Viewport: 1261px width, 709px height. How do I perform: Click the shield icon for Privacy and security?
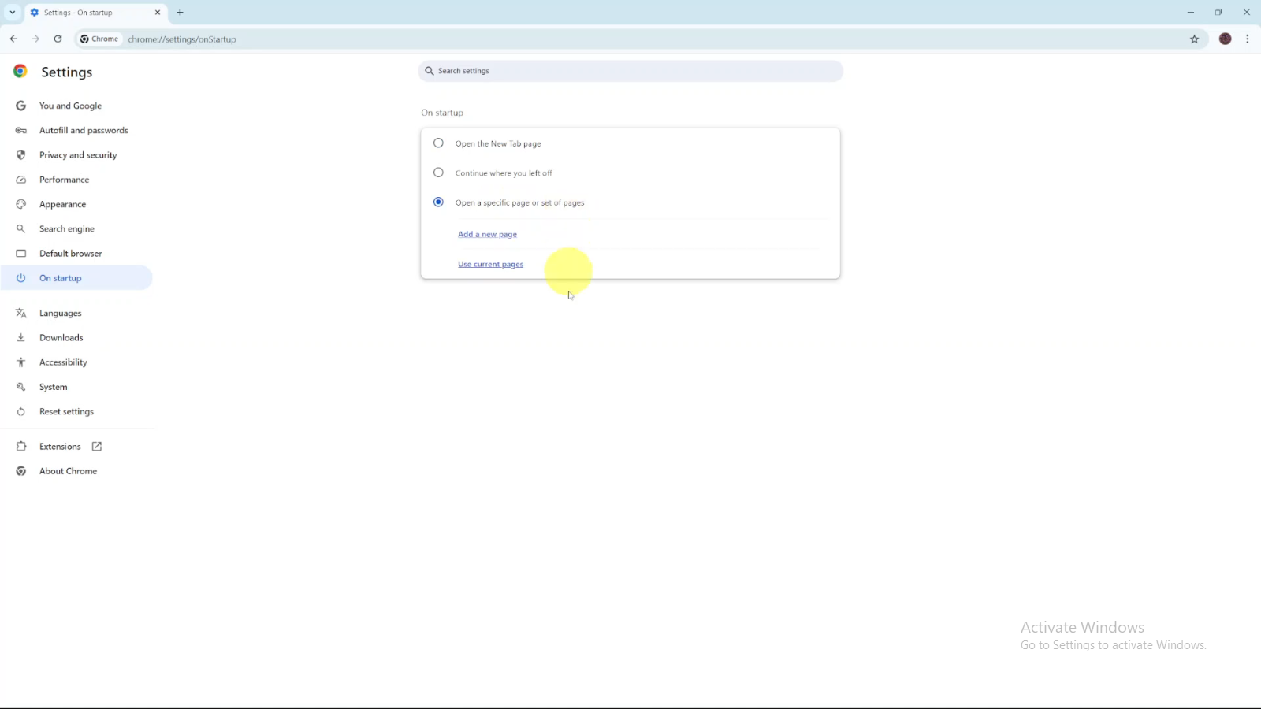coord(21,155)
